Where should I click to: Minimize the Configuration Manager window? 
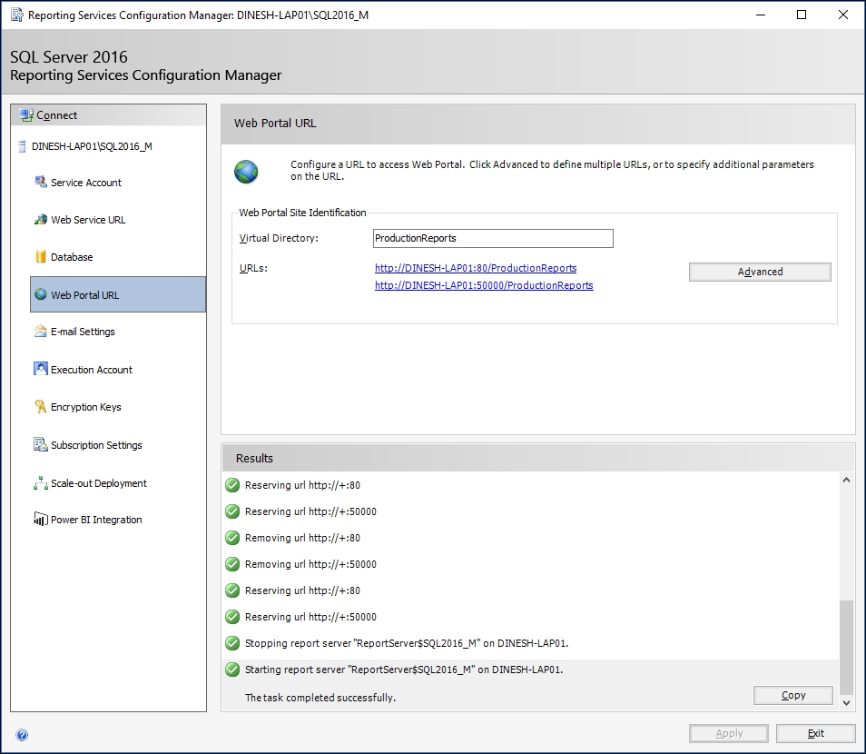[761, 15]
